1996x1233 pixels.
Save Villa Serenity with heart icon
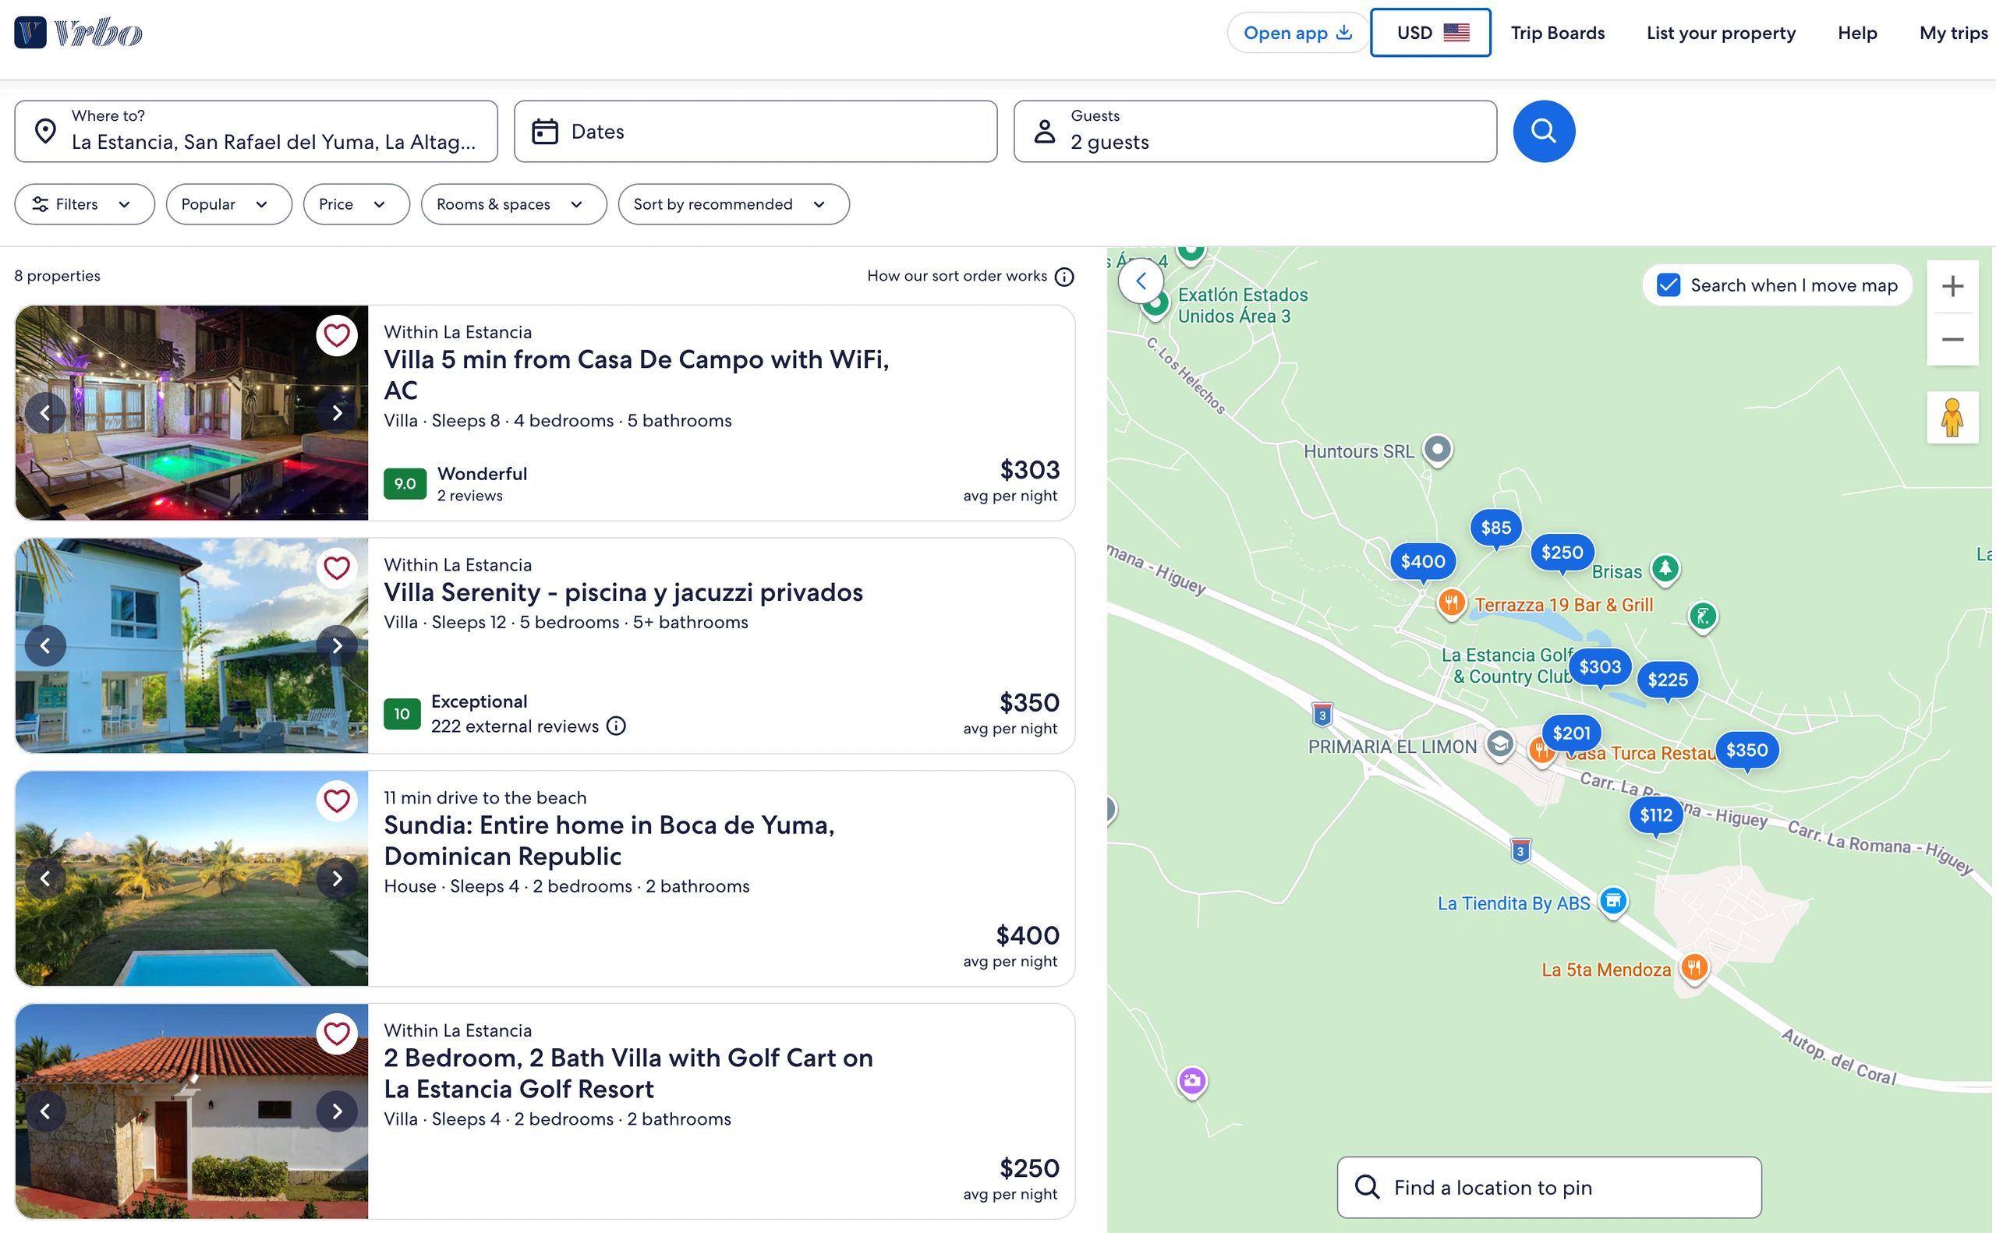coord(337,567)
